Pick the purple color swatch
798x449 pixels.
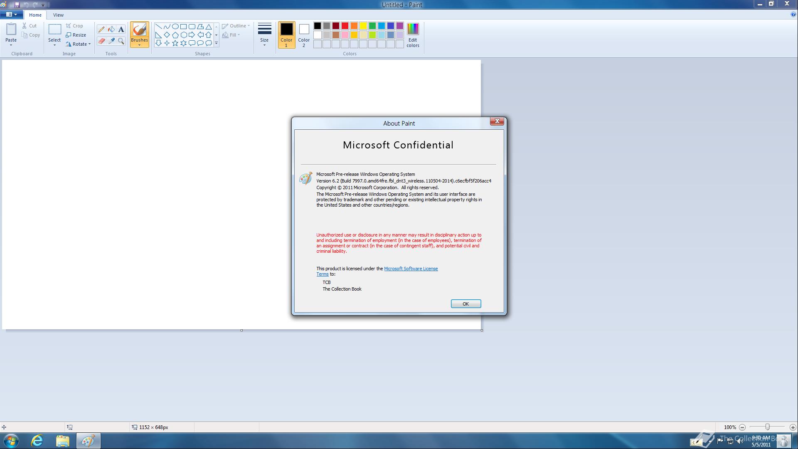tap(400, 26)
